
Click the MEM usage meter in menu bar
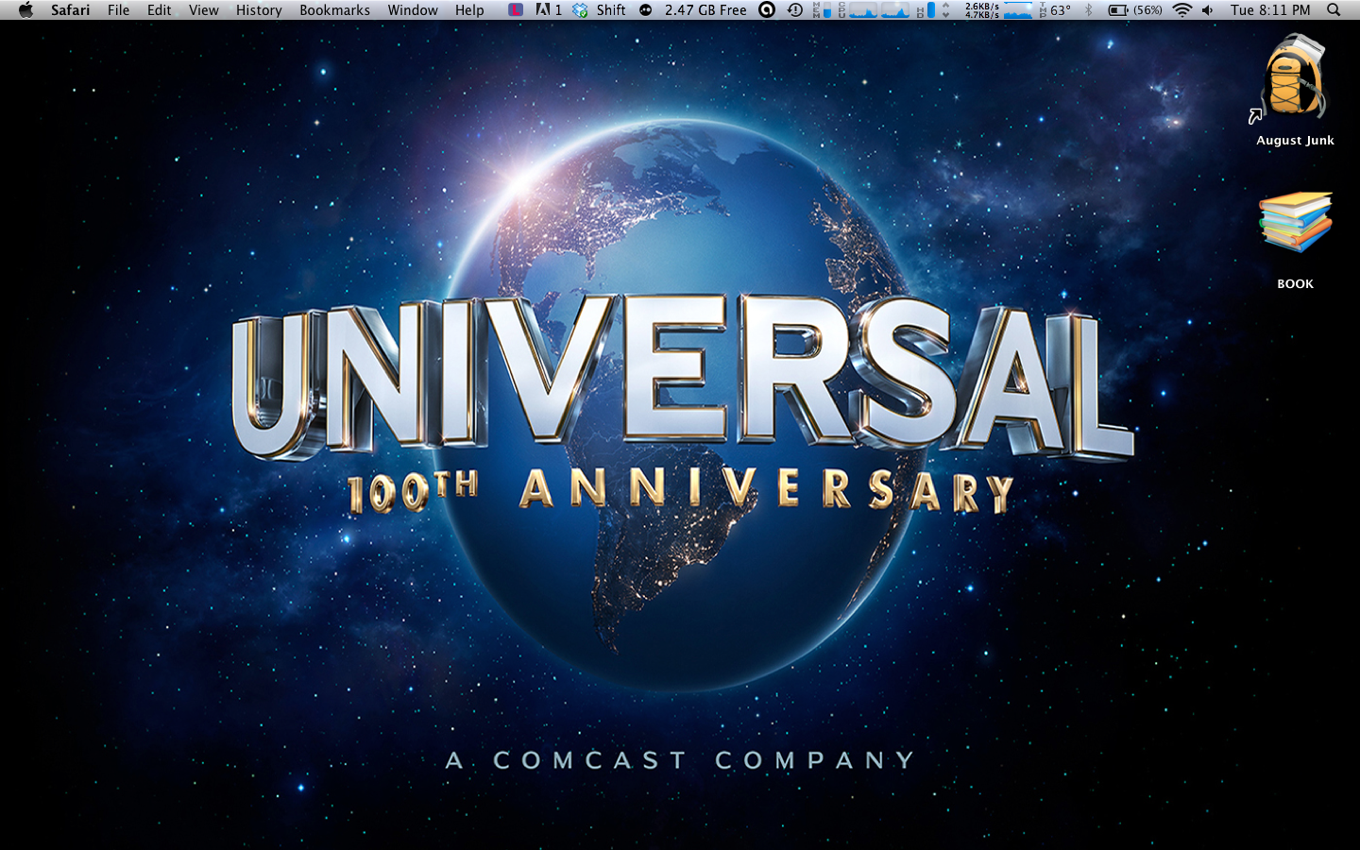pyautogui.click(x=823, y=9)
